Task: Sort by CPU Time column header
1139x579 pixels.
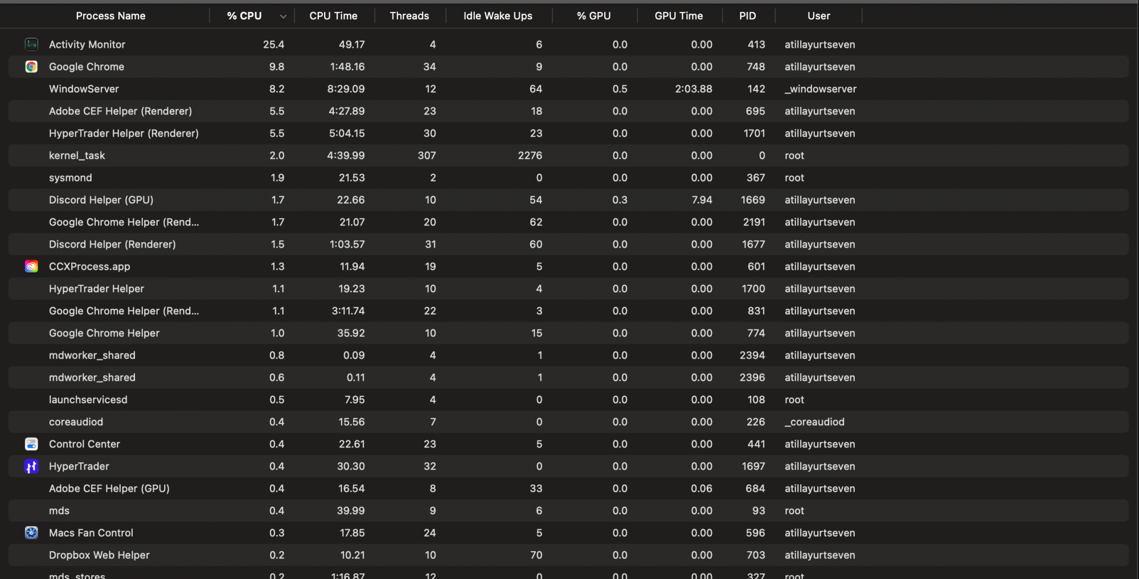Action: click(x=333, y=16)
